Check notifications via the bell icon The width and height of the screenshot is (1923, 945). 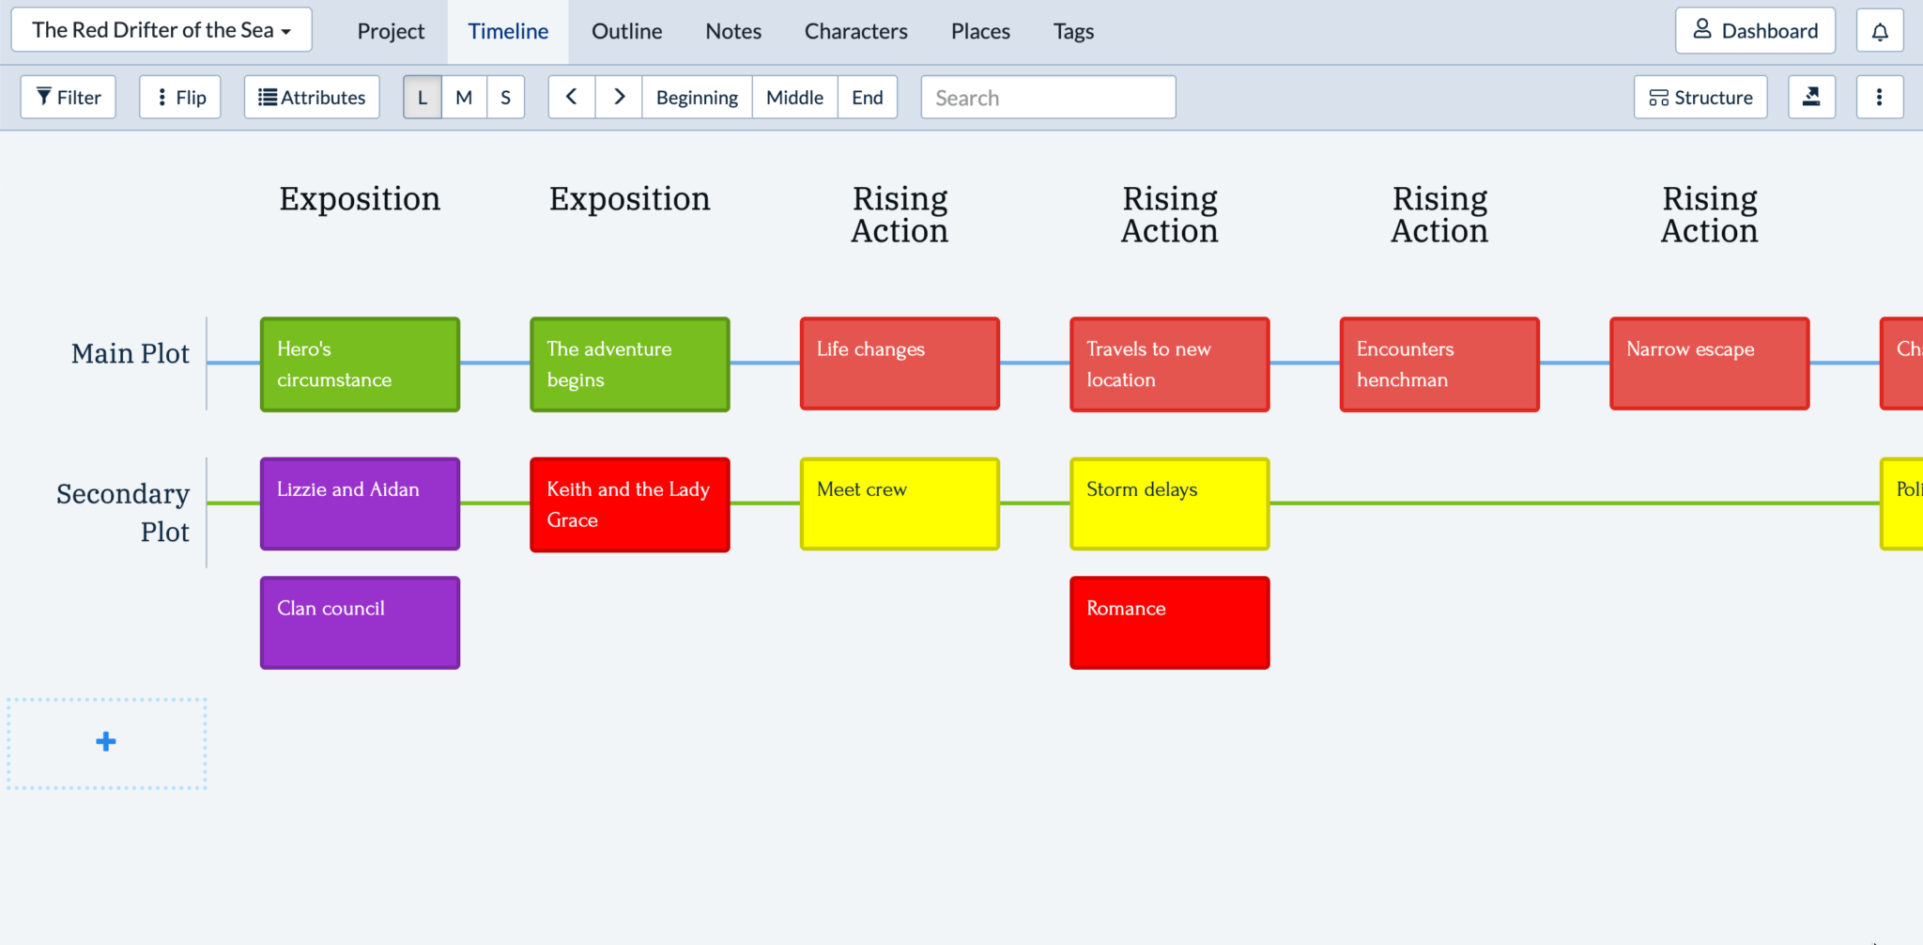[1879, 29]
